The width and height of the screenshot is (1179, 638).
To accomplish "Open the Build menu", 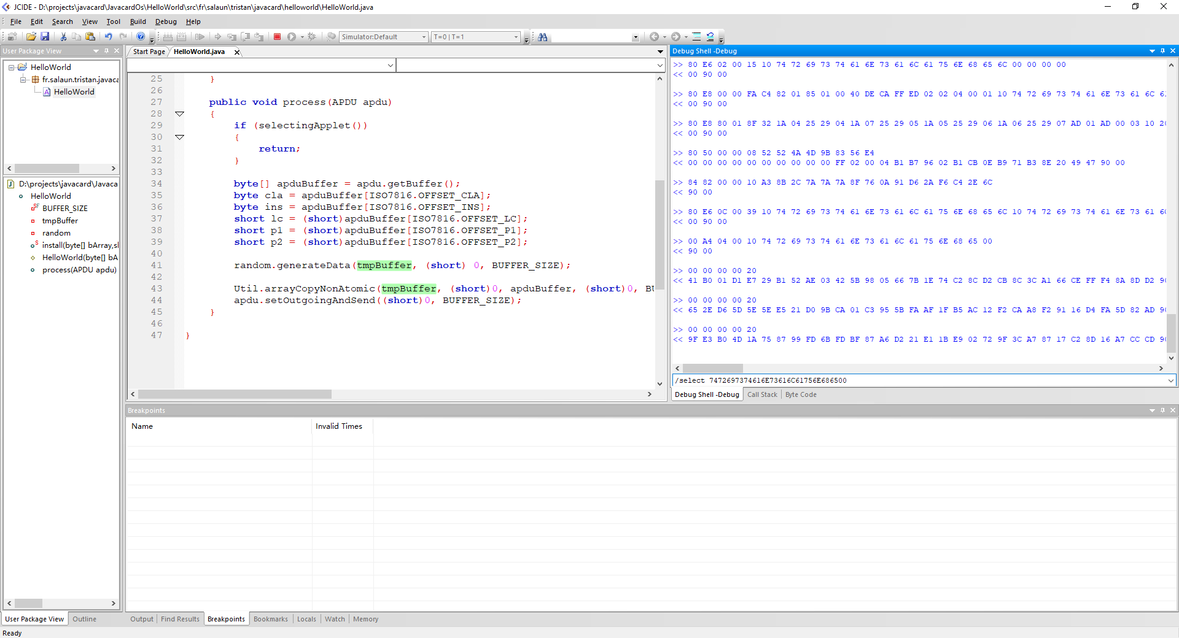I will (138, 21).
